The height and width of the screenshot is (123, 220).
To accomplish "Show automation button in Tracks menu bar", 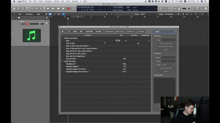I will tap(55, 14).
